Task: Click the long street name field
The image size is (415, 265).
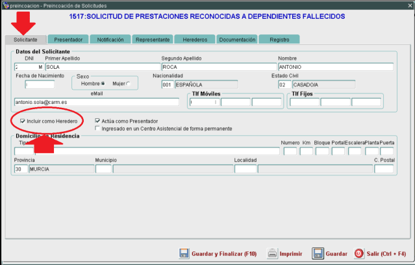Action: [x=157, y=151]
